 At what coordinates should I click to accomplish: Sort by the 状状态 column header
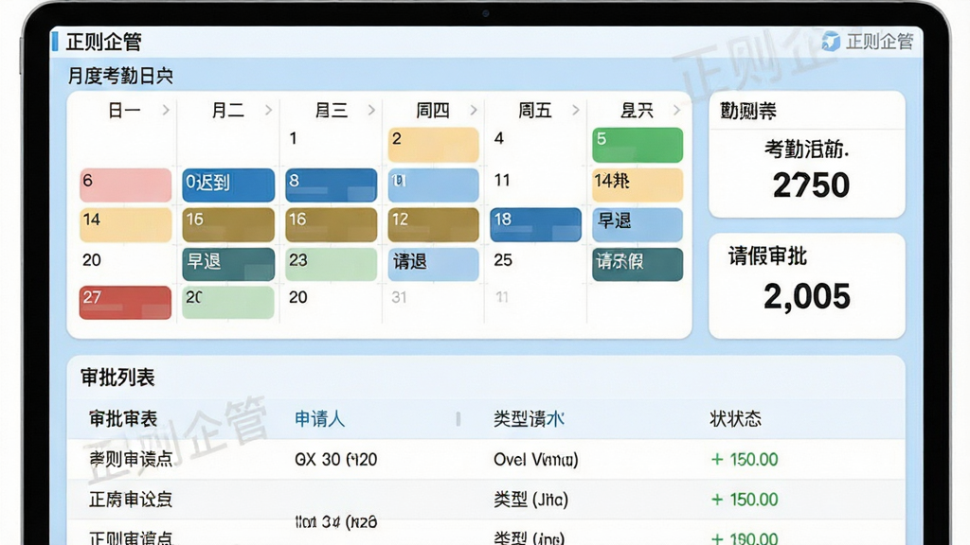(x=735, y=419)
